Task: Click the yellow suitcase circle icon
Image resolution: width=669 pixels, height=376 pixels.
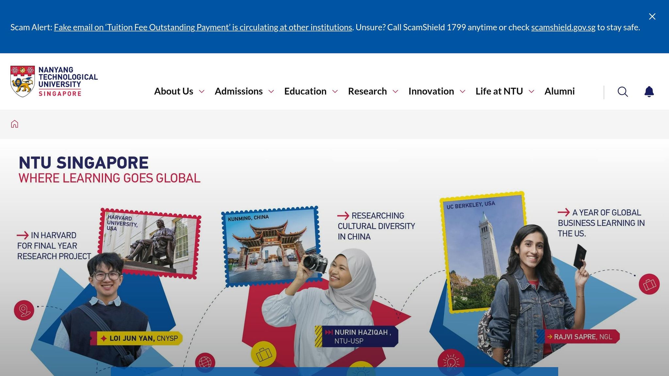Action: click(x=264, y=354)
